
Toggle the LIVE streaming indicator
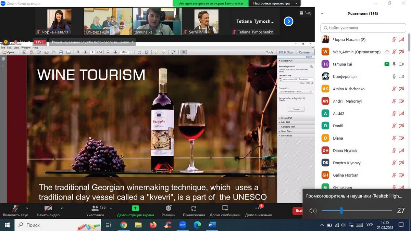point(40,42)
